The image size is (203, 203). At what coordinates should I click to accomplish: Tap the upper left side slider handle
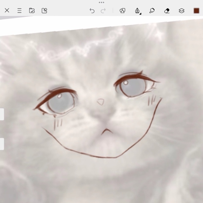pyautogui.click(x=2, y=114)
